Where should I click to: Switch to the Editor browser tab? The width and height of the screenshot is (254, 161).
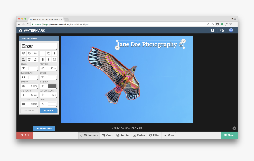coord(46,19)
